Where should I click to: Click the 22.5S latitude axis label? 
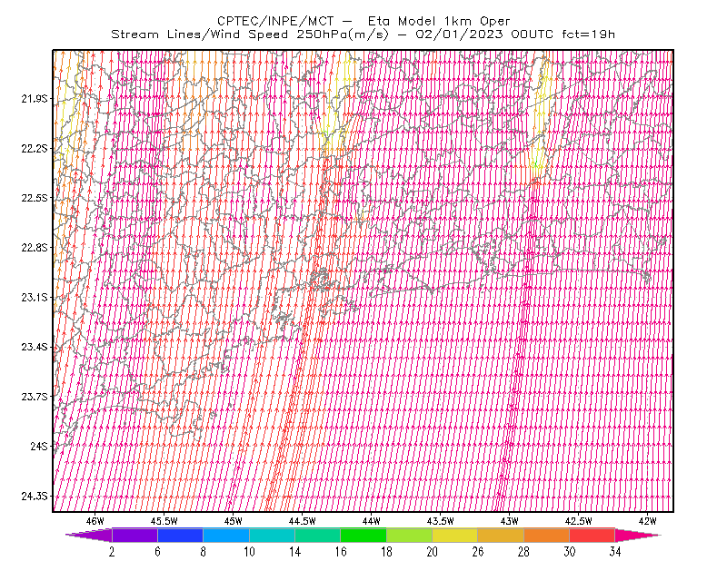click(x=35, y=198)
